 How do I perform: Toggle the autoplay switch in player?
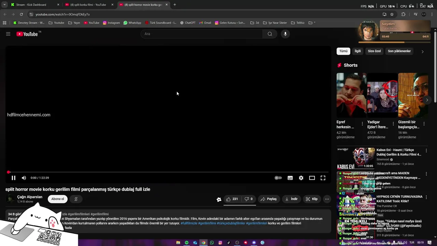278,178
